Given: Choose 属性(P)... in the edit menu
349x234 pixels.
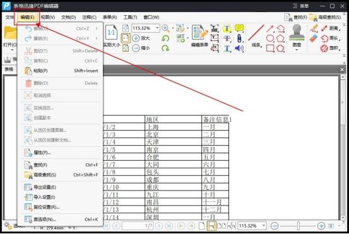Looking at the screenshot, I should point(61,153).
